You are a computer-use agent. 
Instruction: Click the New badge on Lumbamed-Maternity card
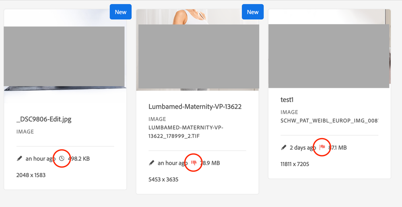click(252, 12)
